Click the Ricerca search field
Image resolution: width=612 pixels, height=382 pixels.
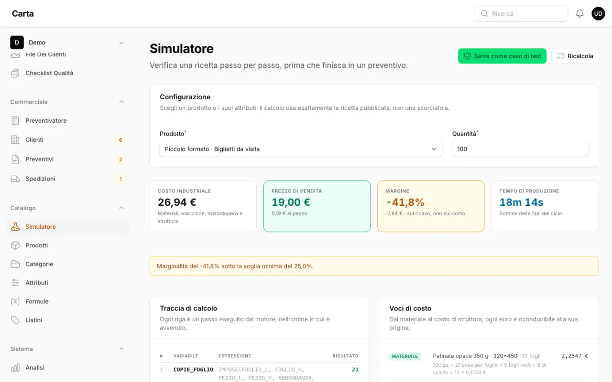pos(521,14)
